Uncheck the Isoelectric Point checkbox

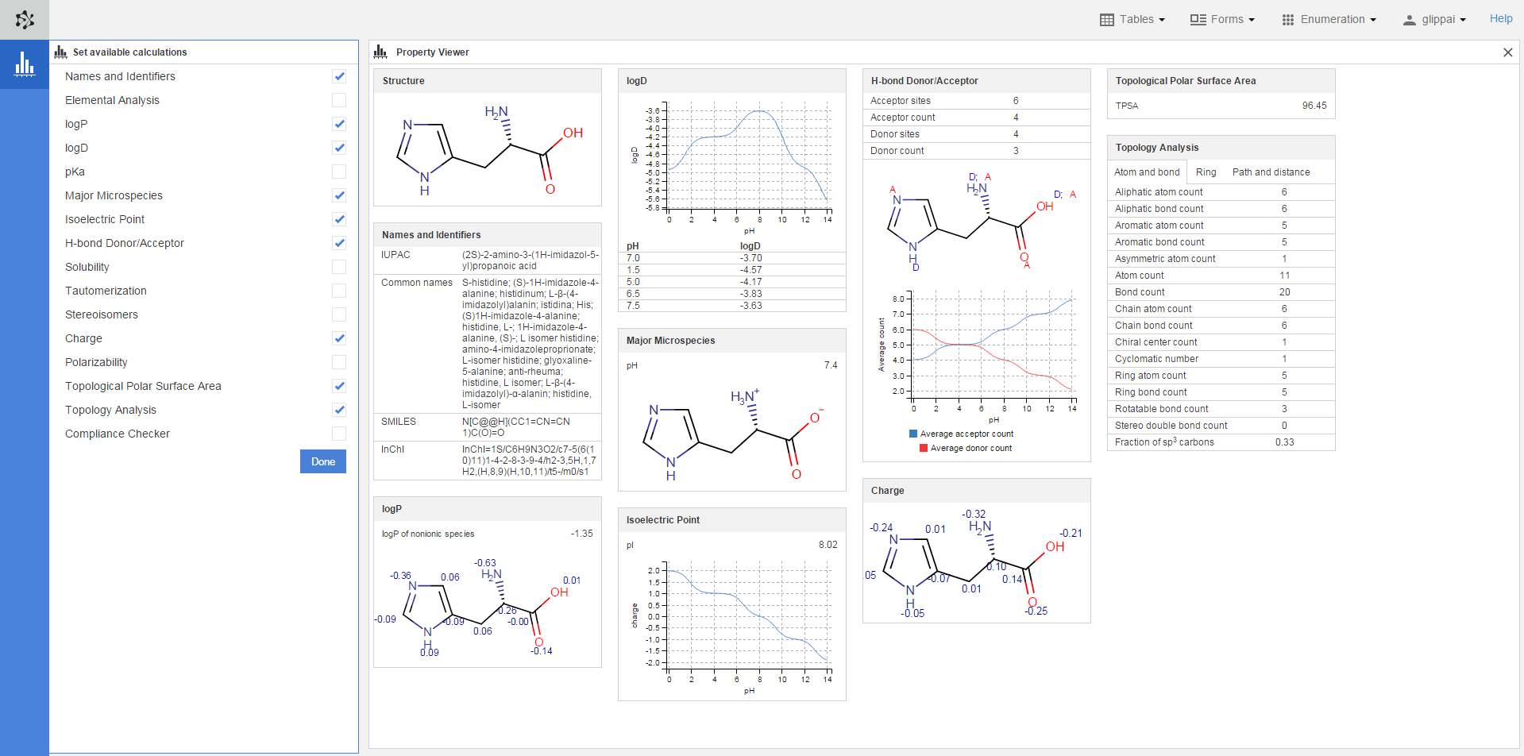339,219
